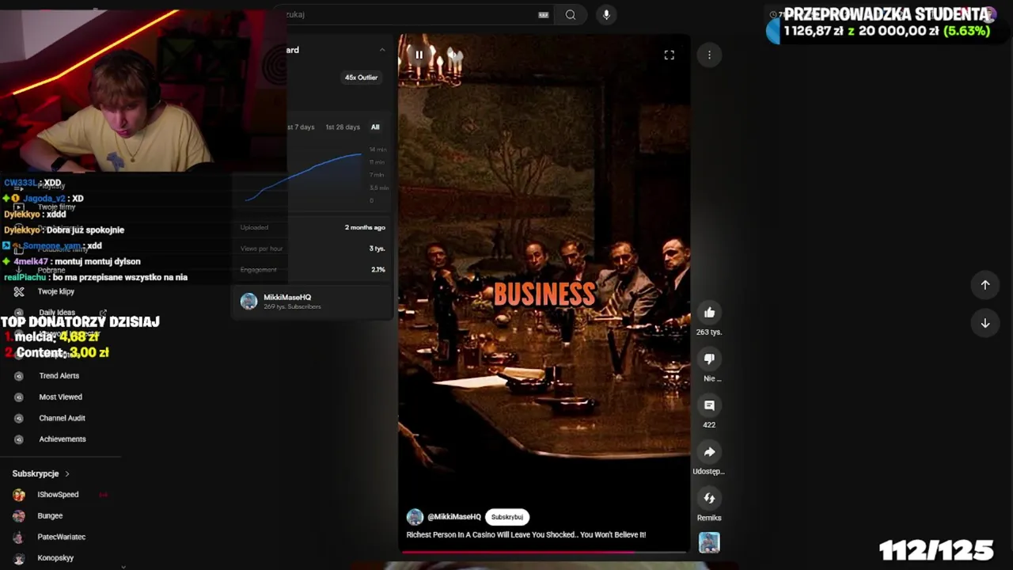Click the share arrow icon
This screenshot has height=570, width=1013.
coord(709,452)
